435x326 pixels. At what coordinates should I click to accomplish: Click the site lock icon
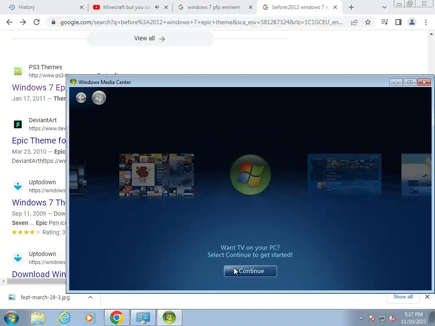pos(53,22)
